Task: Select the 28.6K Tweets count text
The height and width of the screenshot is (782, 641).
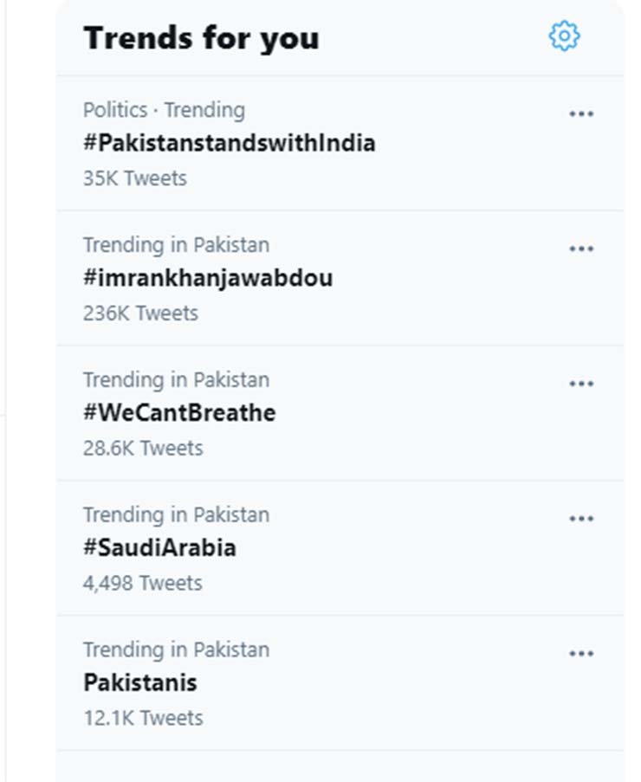Action: tap(143, 449)
